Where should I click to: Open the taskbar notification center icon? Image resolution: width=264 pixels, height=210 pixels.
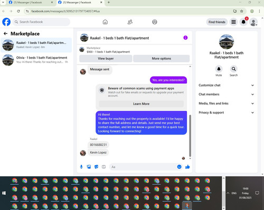(257, 193)
